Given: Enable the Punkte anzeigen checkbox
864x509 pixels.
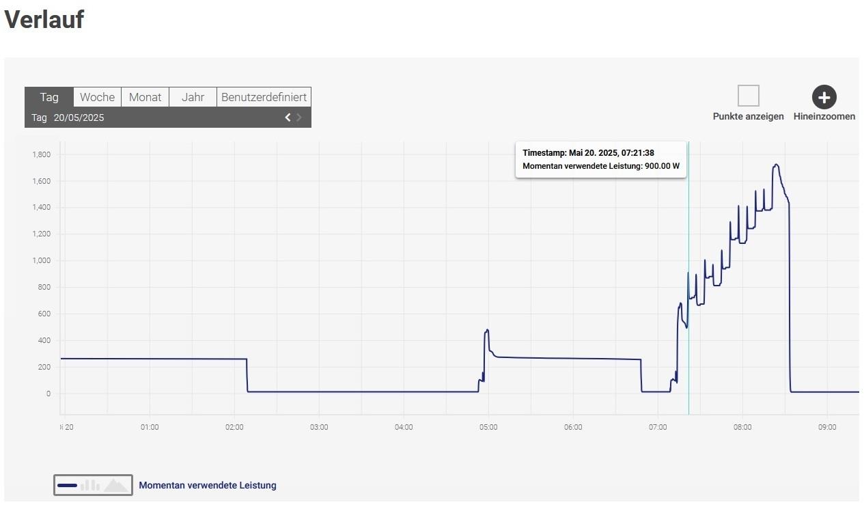Looking at the screenshot, I should (x=748, y=96).
